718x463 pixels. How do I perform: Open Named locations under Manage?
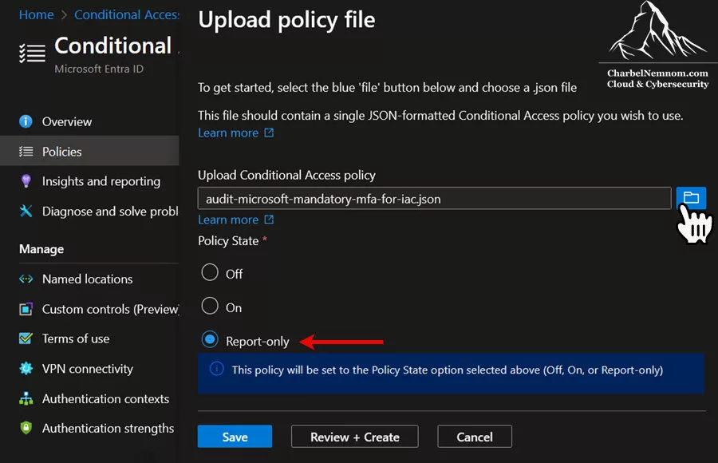[x=89, y=279]
